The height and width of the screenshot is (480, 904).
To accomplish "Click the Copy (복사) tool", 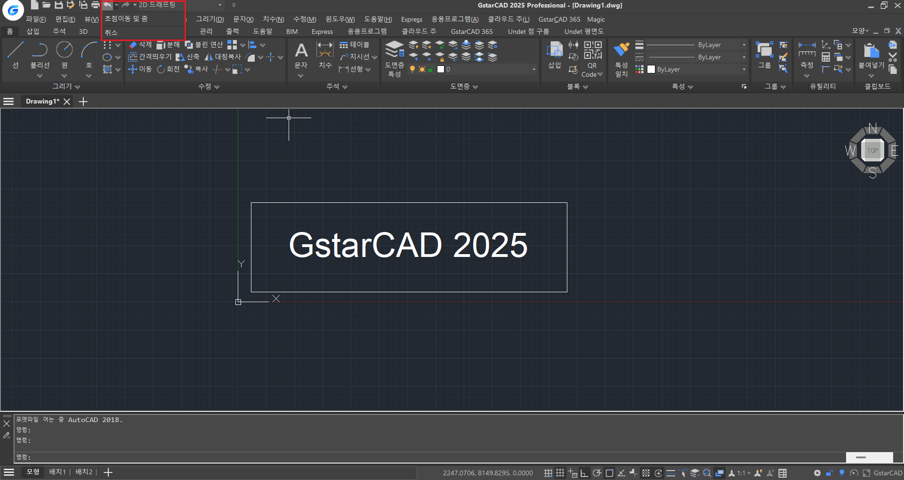I will [x=196, y=69].
